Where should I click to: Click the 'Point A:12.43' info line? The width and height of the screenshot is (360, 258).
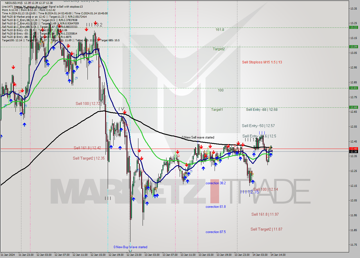coord(10,10)
